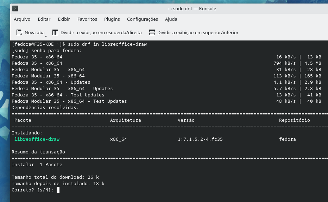Click the split top/bottom view icon
This screenshot has height=202, width=328.
coord(152,32)
